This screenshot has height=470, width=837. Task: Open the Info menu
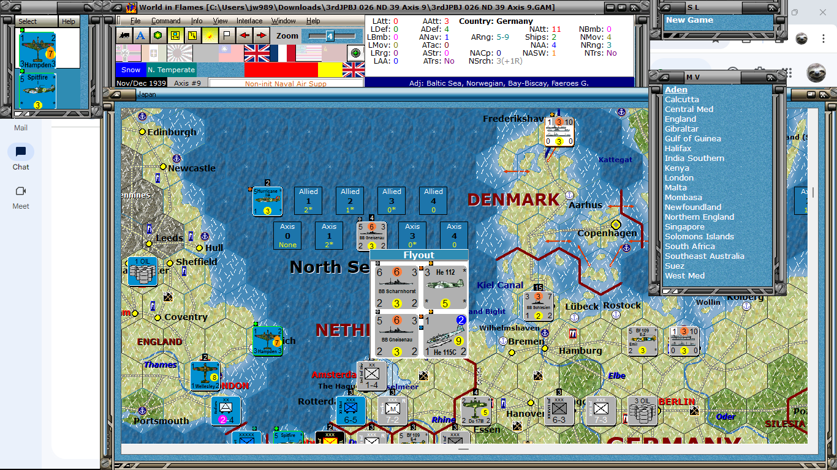(197, 21)
